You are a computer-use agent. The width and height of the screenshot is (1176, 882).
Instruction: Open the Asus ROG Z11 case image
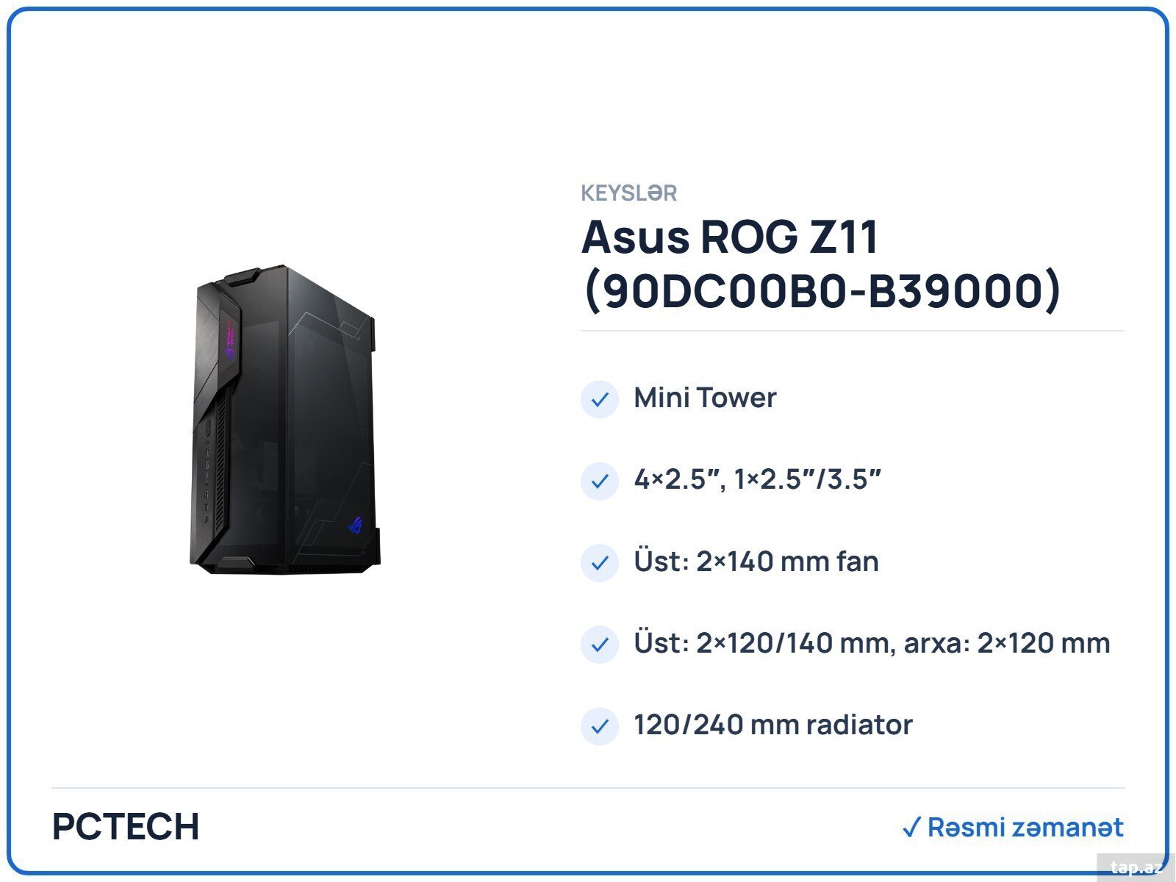[x=285, y=420]
